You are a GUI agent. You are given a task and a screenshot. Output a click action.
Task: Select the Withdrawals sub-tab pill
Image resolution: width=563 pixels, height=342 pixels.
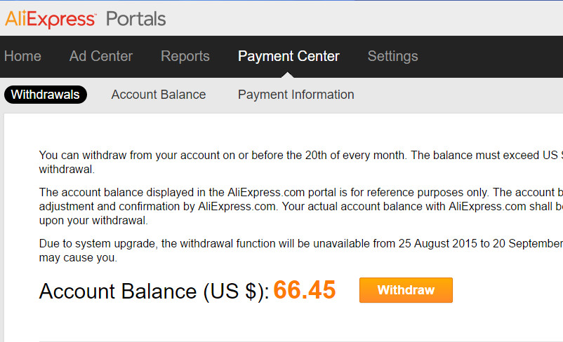pyautogui.click(x=45, y=95)
